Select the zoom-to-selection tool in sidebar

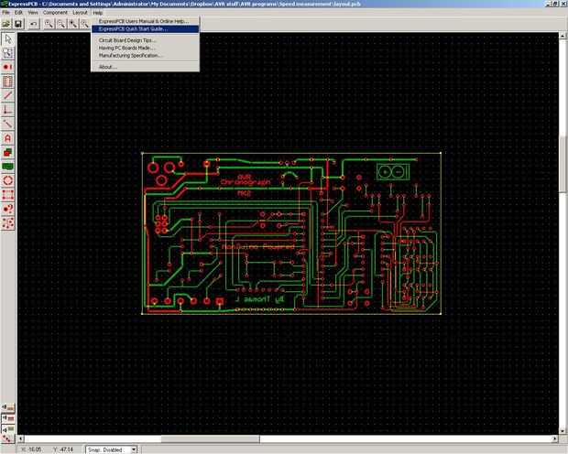pyautogui.click(x=8, y=53)
